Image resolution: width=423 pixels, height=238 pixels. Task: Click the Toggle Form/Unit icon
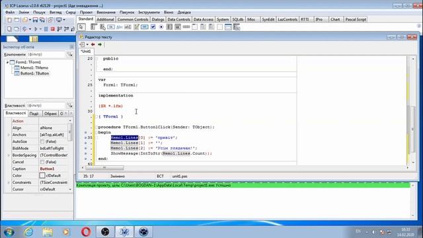click(x=50, y=20)
